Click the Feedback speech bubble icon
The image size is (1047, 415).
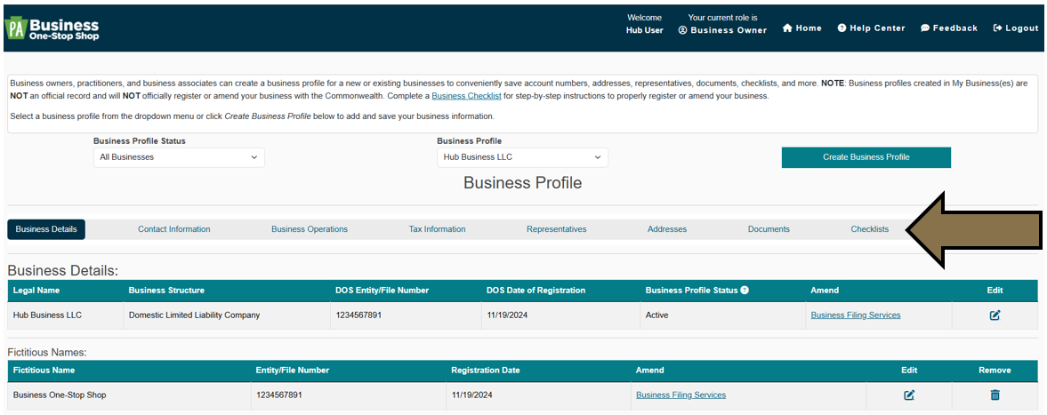pyautogui.click(x=925, y=28)
